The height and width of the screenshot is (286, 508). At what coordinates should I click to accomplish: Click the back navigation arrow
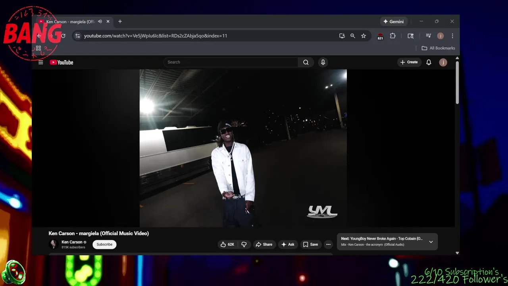tap(39, 36)
